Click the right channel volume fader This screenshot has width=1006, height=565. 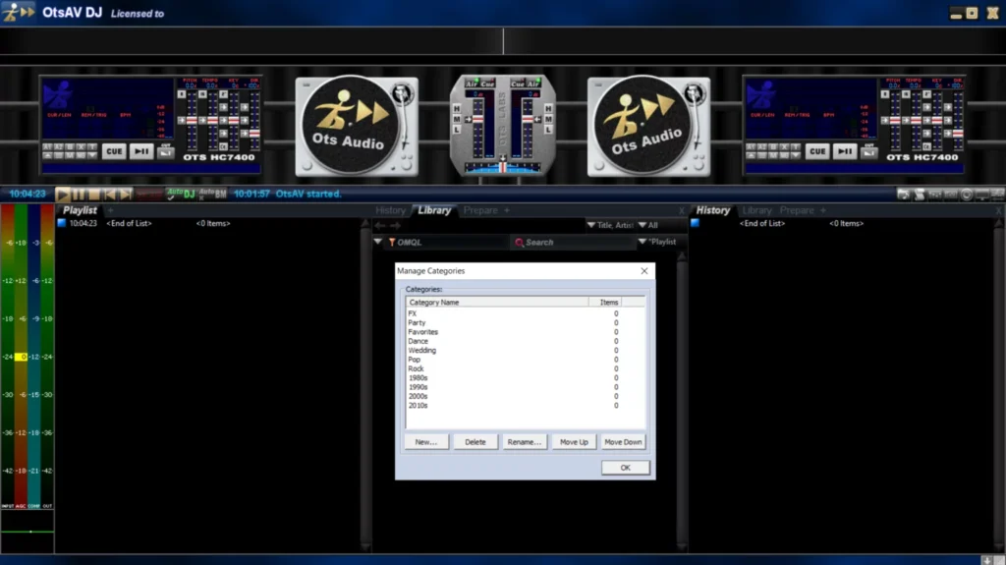point(528,120)
